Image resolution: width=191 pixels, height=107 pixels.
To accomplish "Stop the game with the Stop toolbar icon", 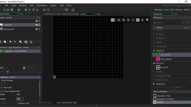I will tap(33, 10).
